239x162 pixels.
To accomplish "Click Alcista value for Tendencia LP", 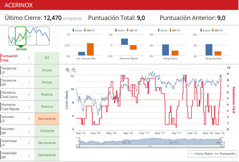I will point(47,70).
